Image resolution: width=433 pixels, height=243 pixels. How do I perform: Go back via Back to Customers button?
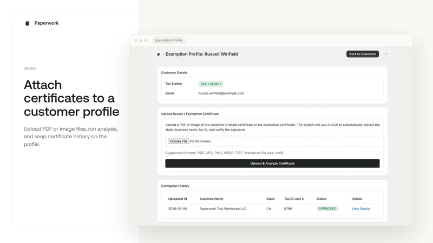coord(363,54)
